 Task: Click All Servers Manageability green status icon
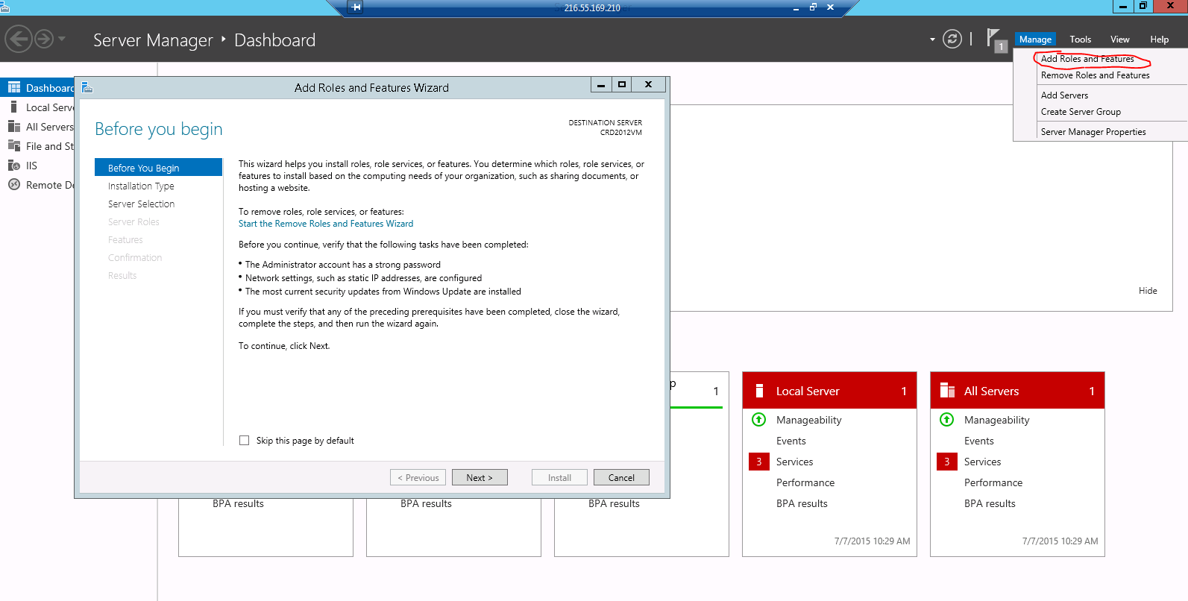[946, 420]
